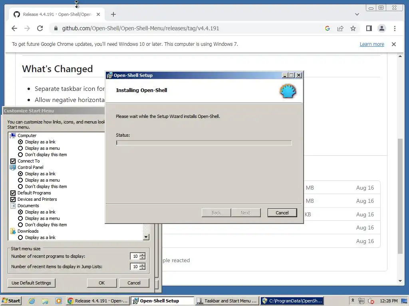Open the Windows Start menu

(x=11, y=301)
